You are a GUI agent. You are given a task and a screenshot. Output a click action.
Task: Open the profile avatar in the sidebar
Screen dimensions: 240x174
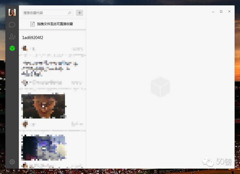(x=12, y=12)
